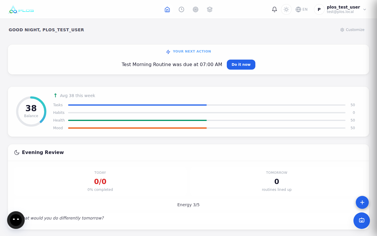The height and width of the screenshot is (236, 377).
Task: Click the PLOS logo
Action: (21, 9)
